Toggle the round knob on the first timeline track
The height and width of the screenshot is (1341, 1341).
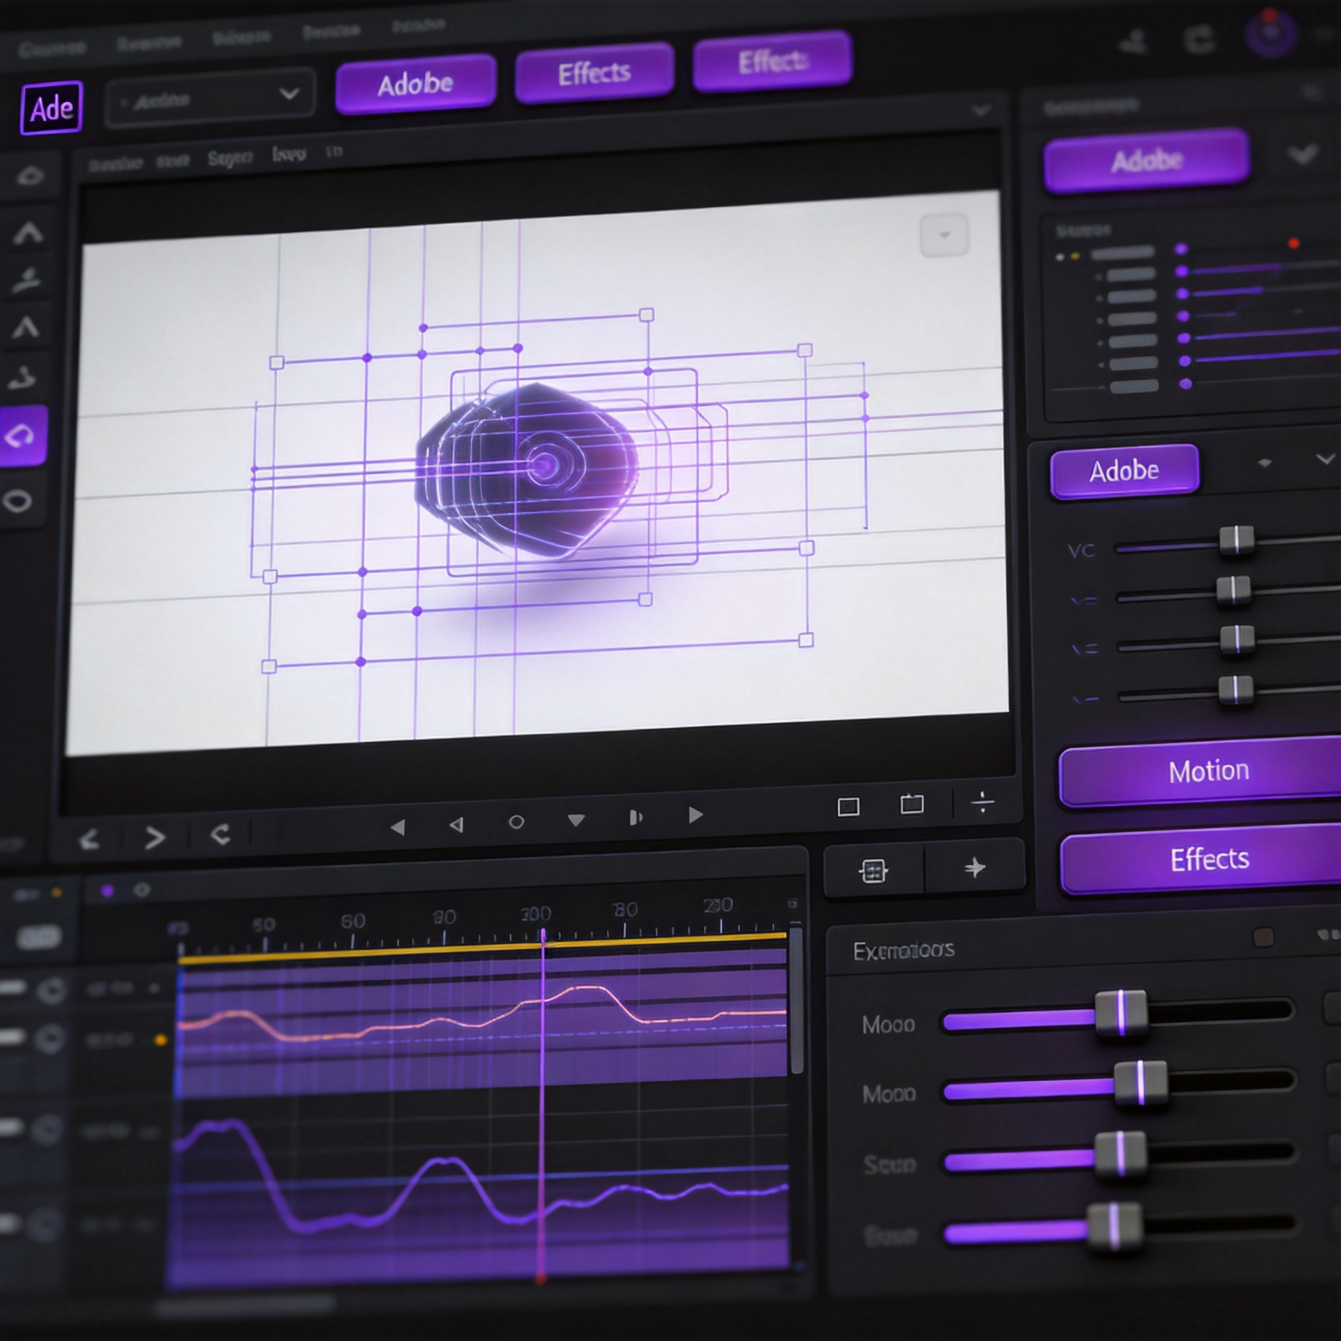coord(50,991)
